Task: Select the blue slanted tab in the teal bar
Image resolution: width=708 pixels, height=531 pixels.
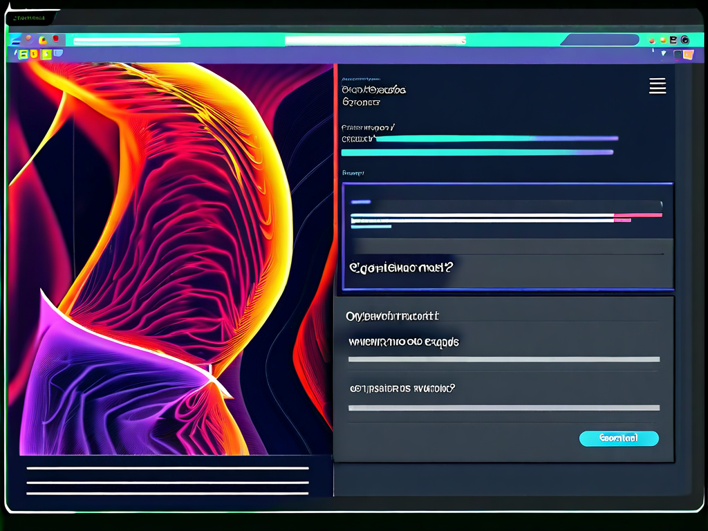Action: [599, 39]
